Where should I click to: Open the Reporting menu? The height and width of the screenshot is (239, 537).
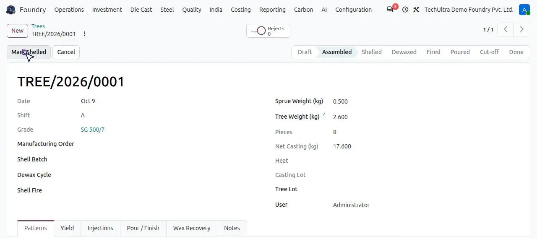(272, 10)
